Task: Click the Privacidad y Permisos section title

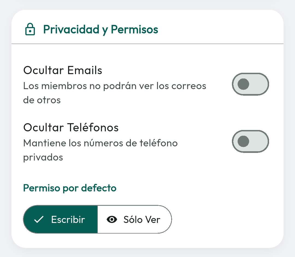Action: (x=101, y=29)
